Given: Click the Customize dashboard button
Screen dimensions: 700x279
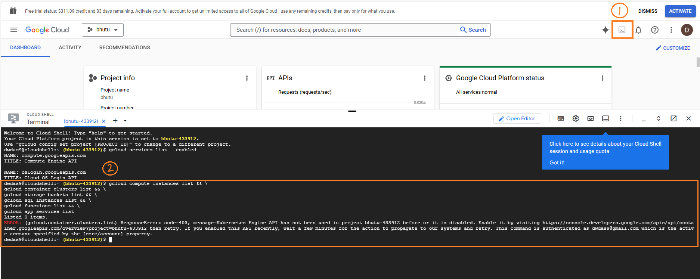Looking at the screenshot, I should click(673, 48).
